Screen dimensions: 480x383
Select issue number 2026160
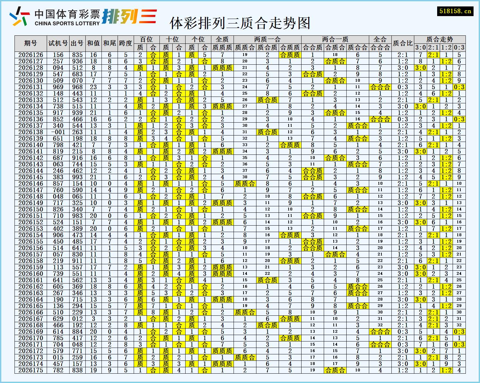click(x=31, y=274)
